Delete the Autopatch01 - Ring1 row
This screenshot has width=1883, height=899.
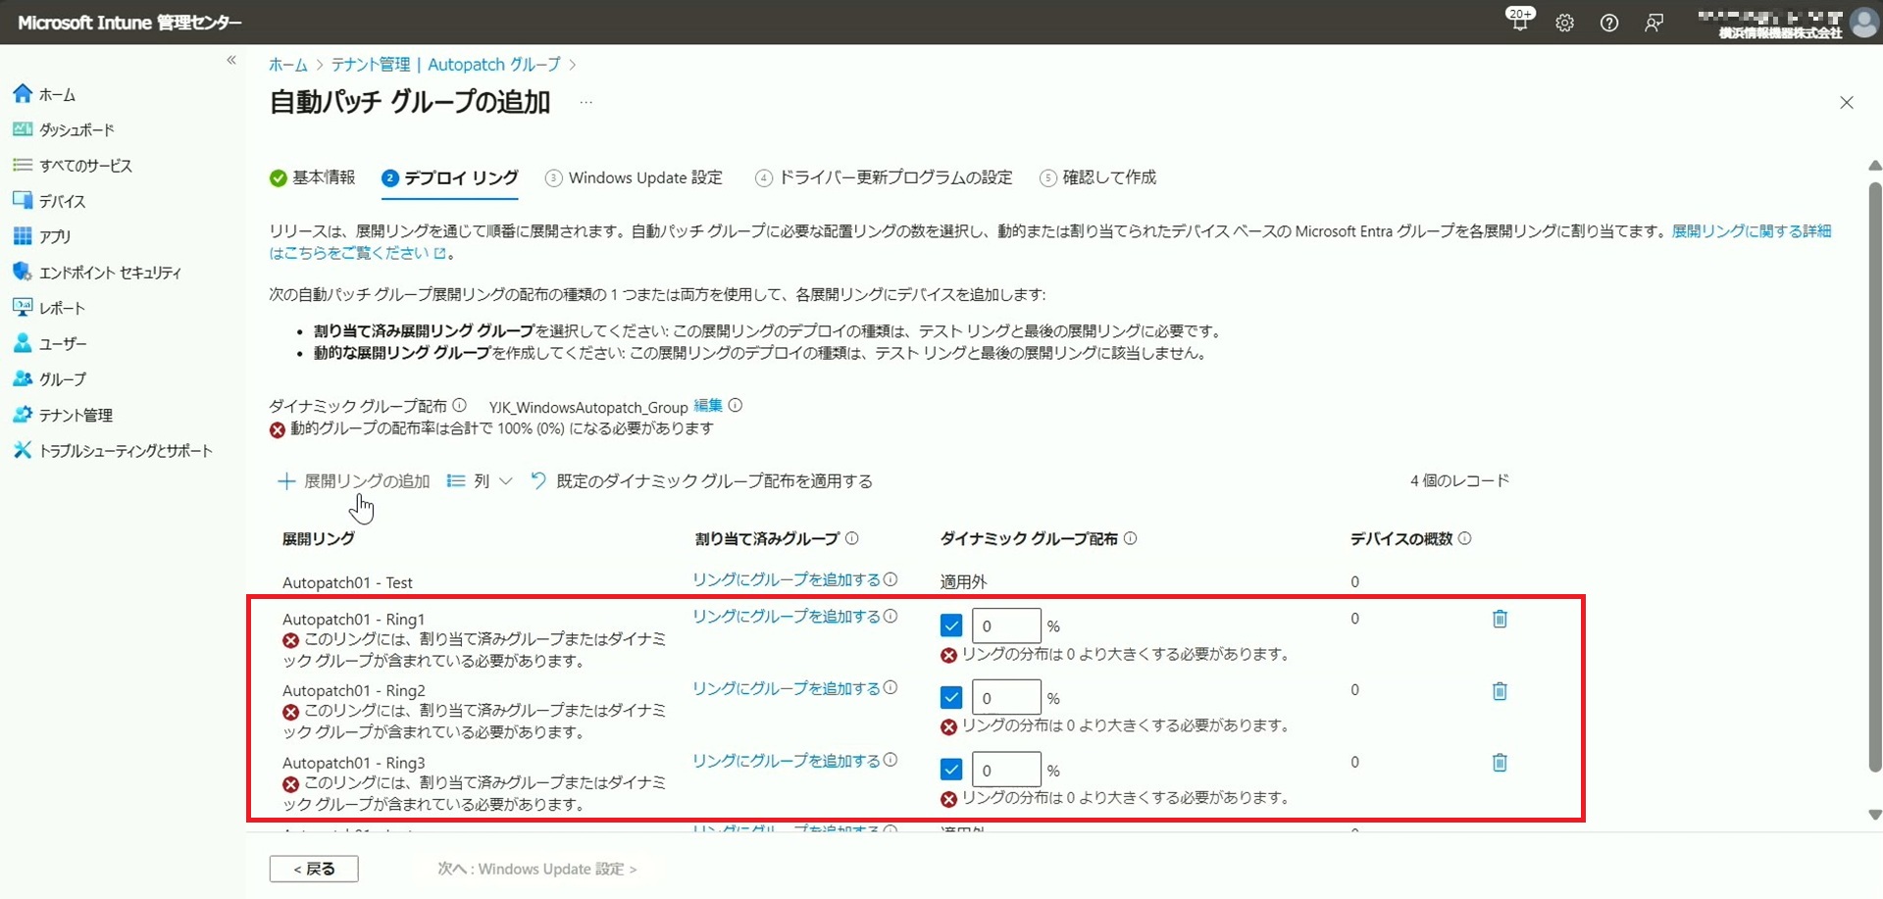[x=1500, y=619]
